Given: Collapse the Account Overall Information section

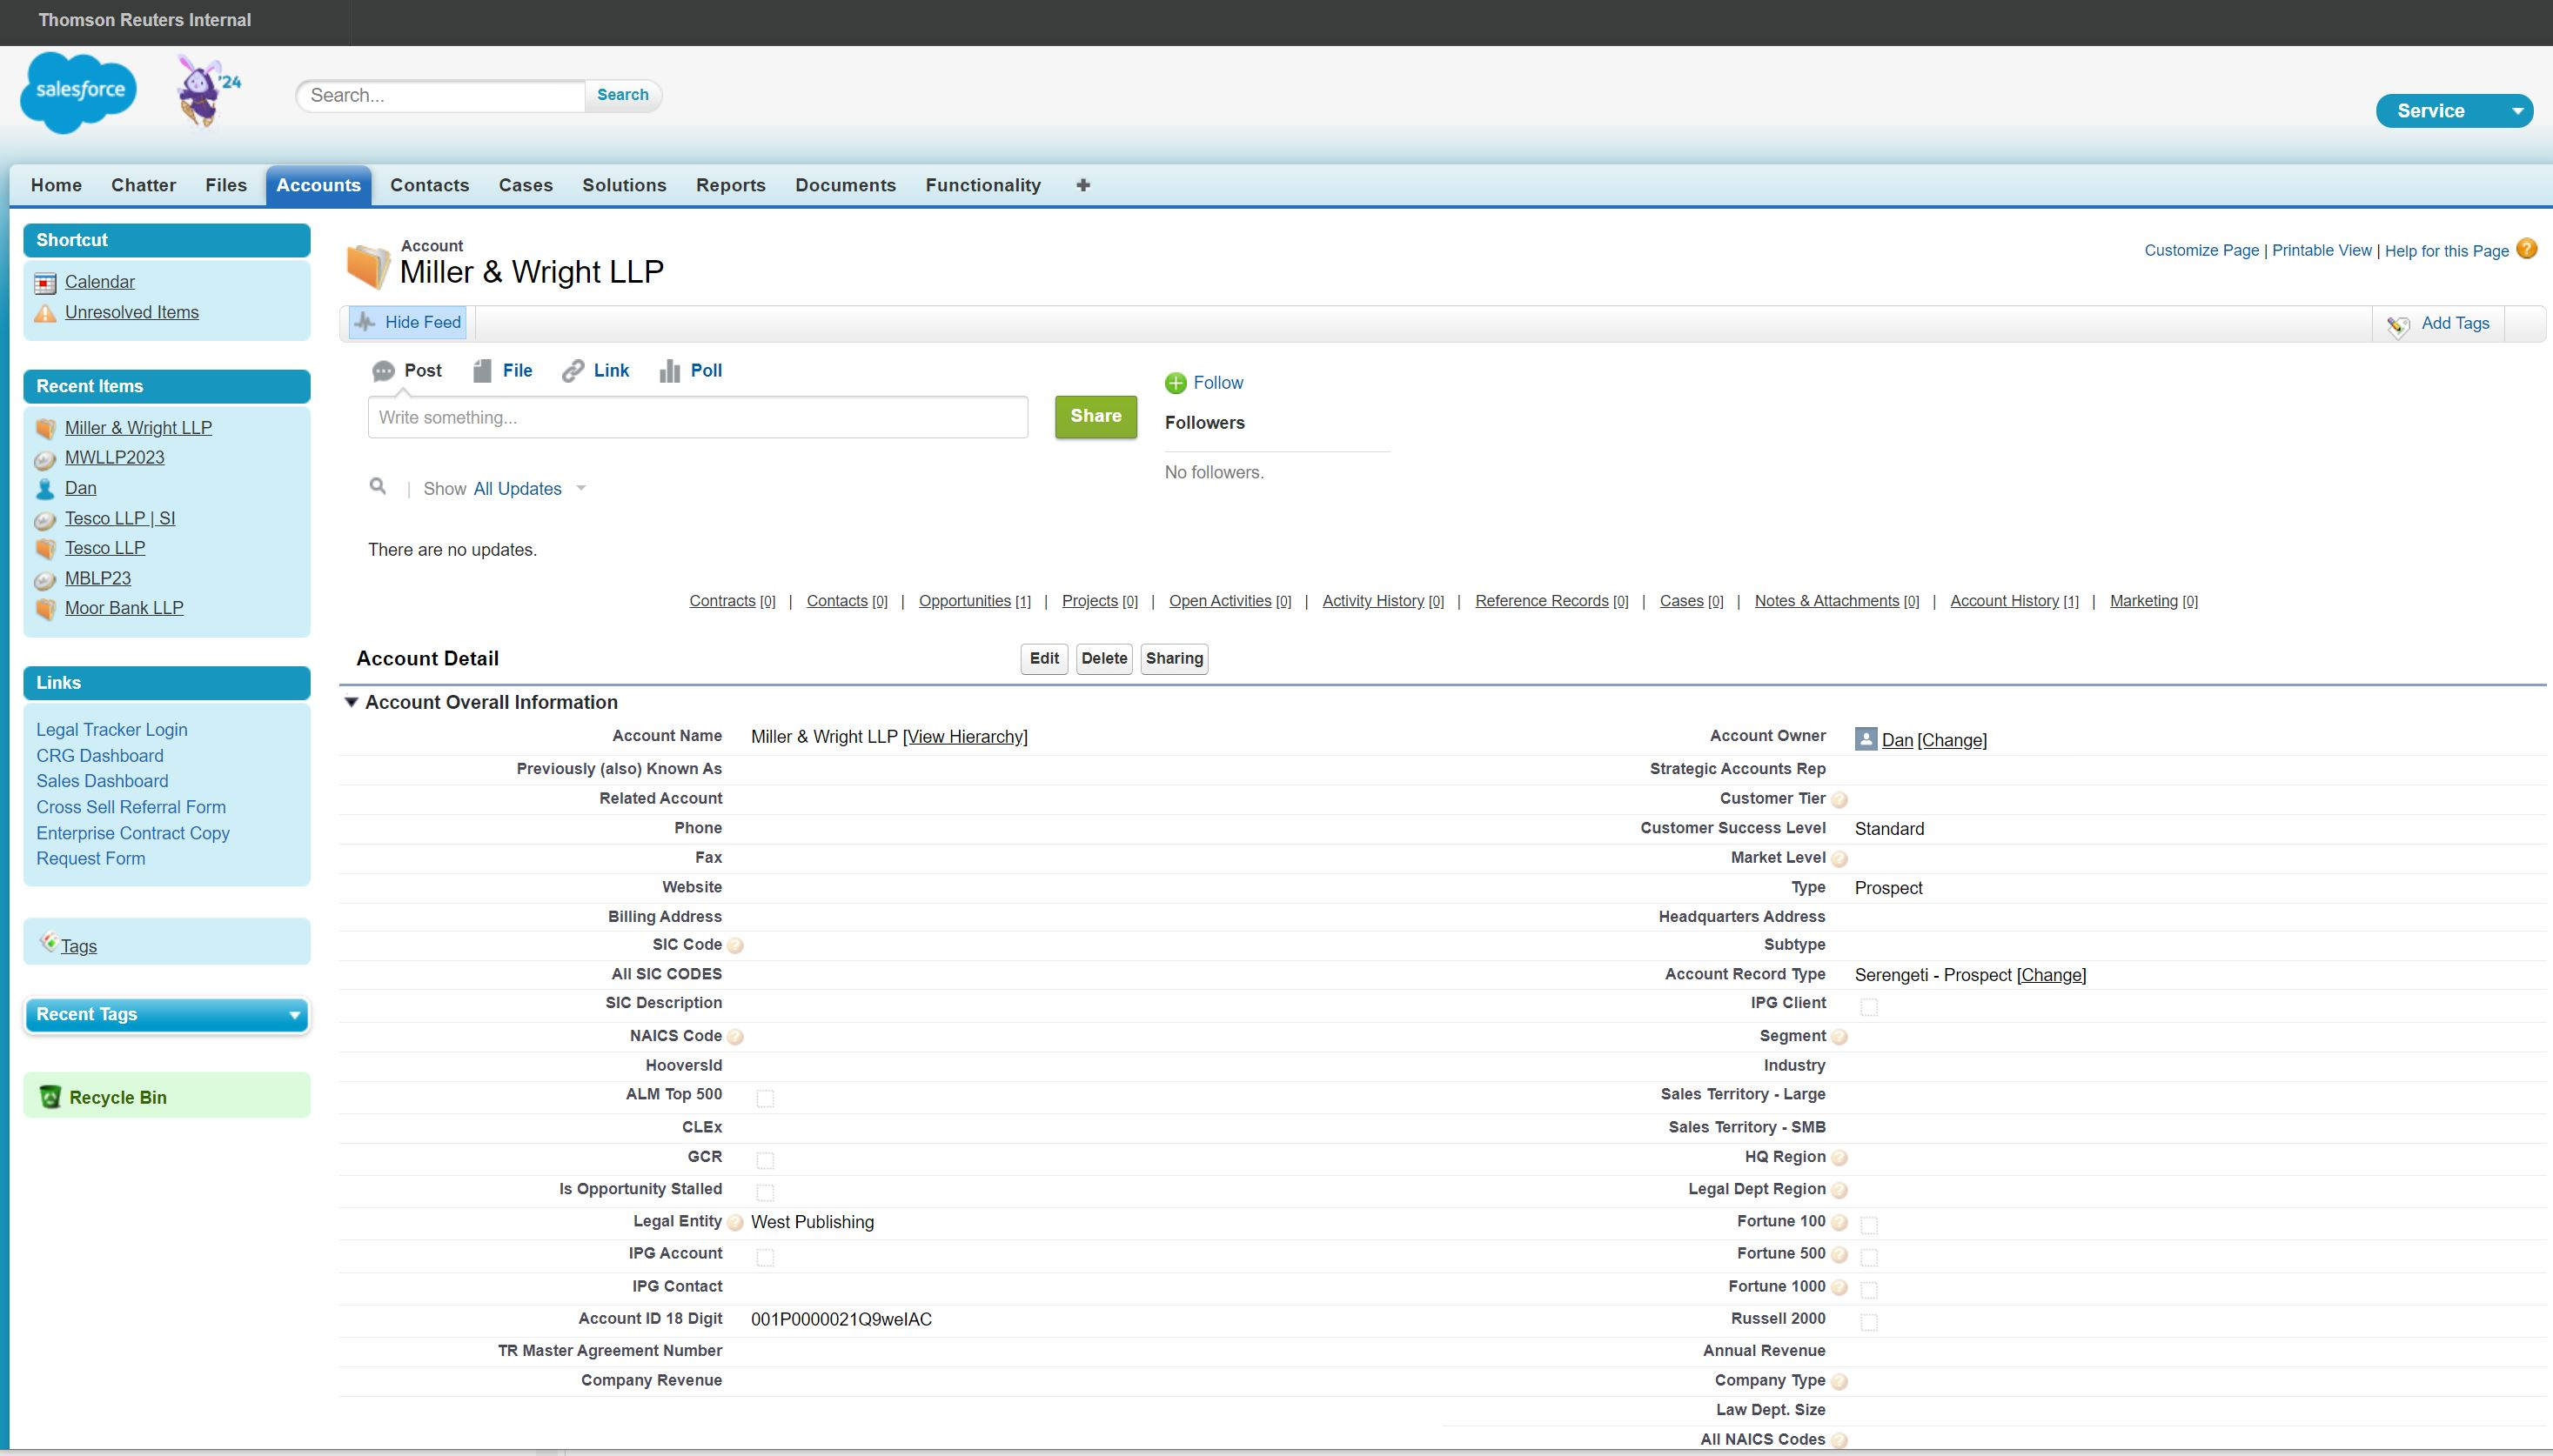Looking at the screenshot, I should point(352,702).
